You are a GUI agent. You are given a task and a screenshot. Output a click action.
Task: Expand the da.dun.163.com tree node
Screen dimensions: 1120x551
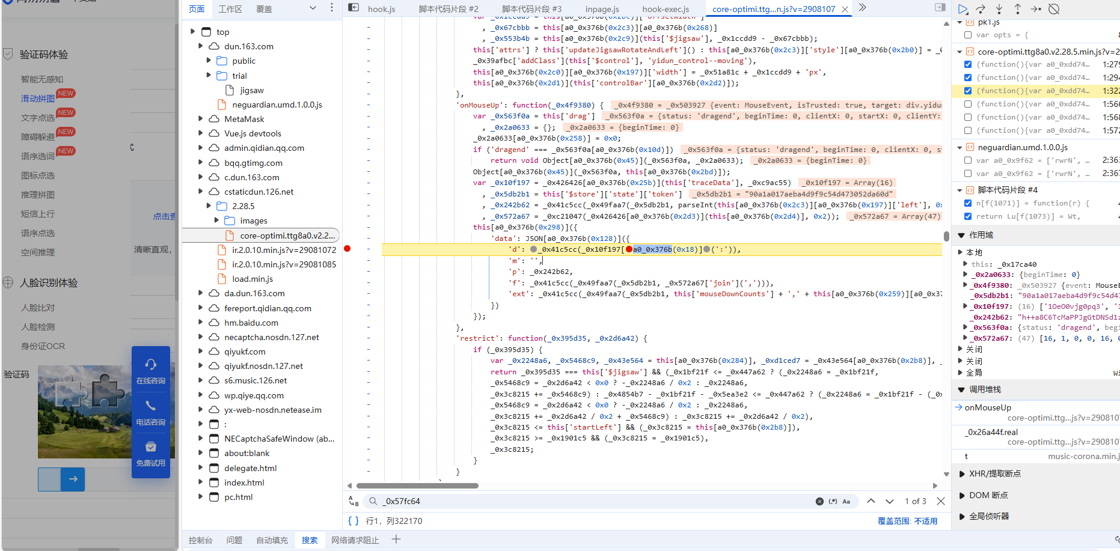pyautogui.click(x=201, y=293)
